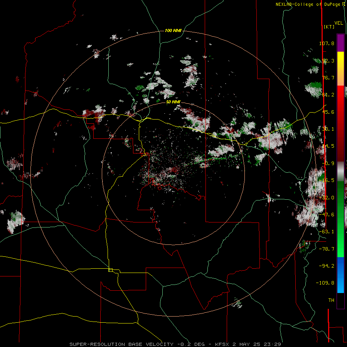Screen dimensions: 347x347
Task: Click the -32.0 velocity scale value
Action: click(327, 198)
